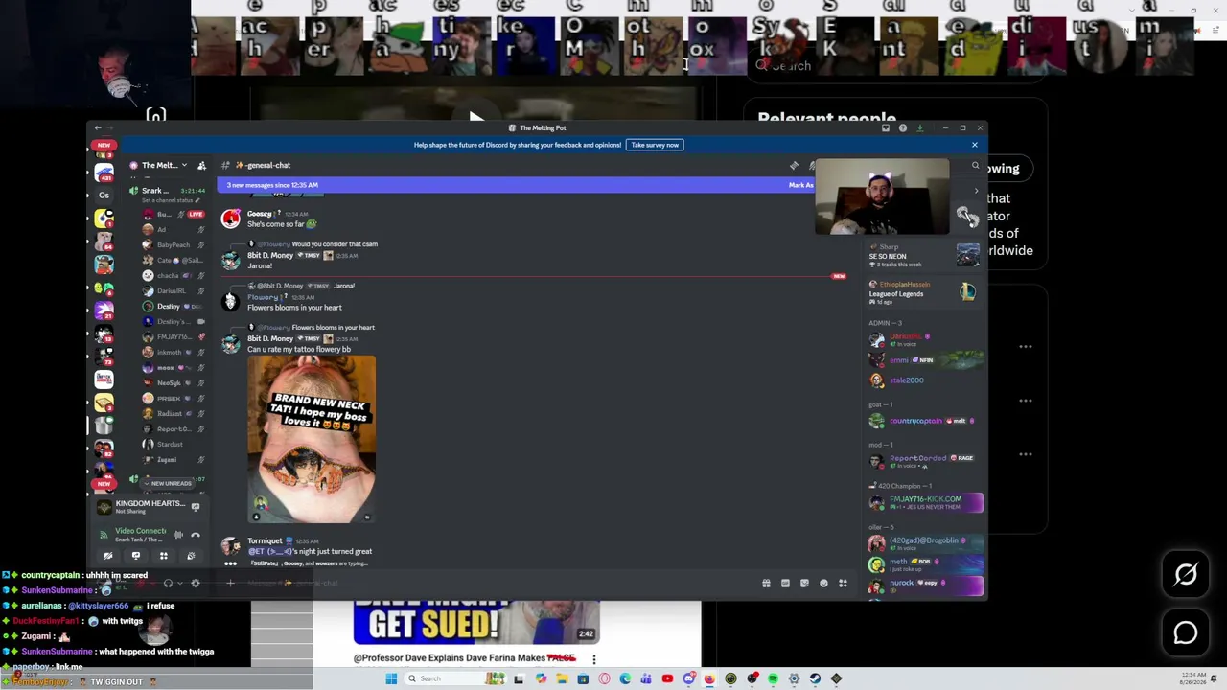Open Discord inbox icon in title bar

point(886,127)
